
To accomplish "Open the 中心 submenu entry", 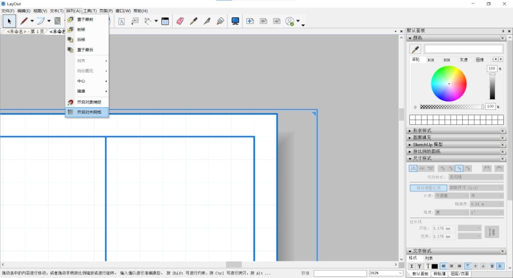I will coord(81,81).
